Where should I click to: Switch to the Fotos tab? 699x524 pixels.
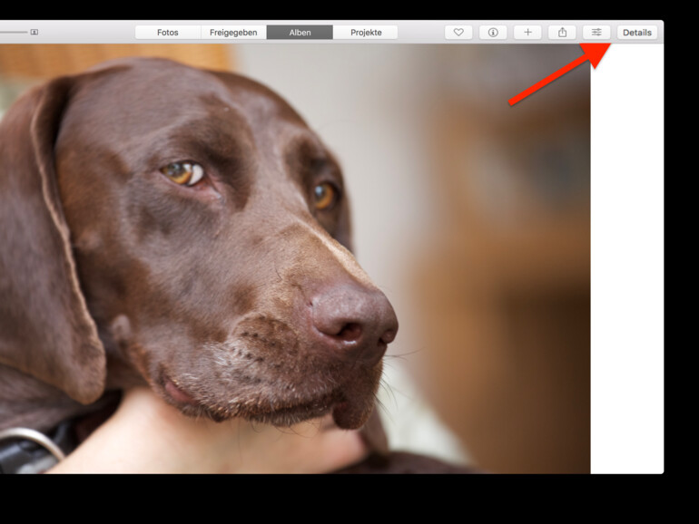168,32
